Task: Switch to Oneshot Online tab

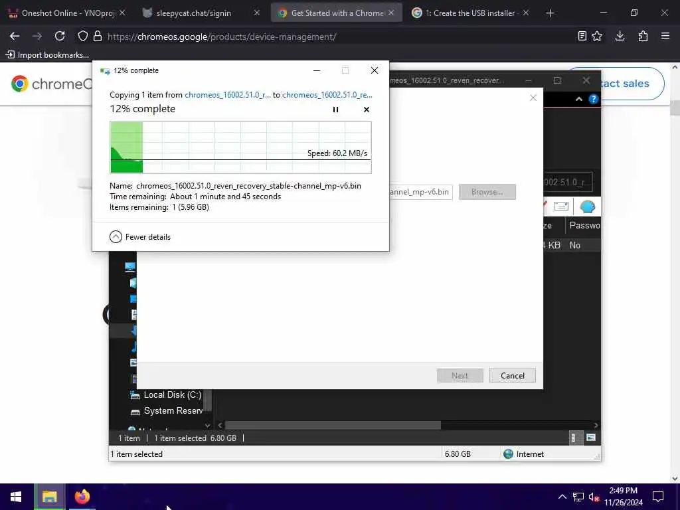Action: 67,13
